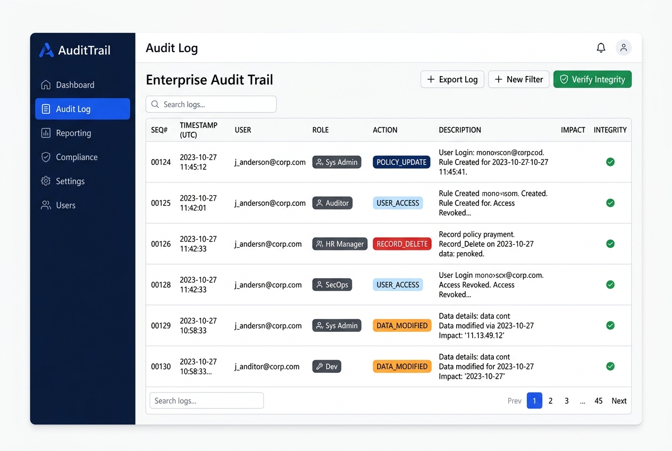The width and height of the screenshot is (672, 451).
Task: Click the Next pagination link
Action: click(x=619, y=400)
